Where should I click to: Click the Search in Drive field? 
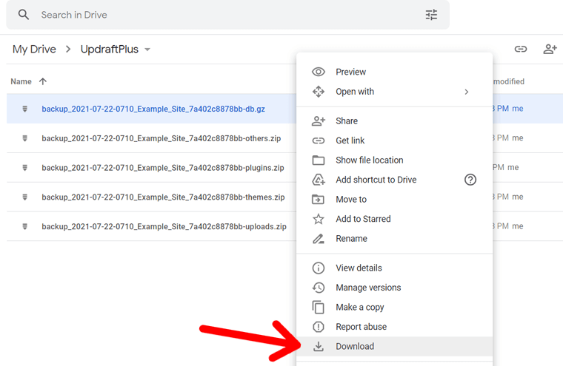(227, 15)
